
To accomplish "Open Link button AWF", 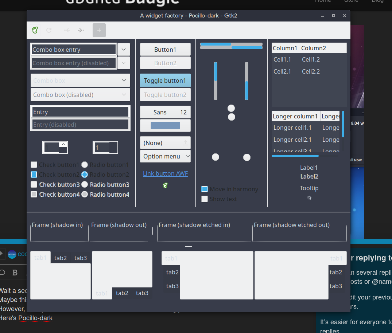I will point(165,173).
